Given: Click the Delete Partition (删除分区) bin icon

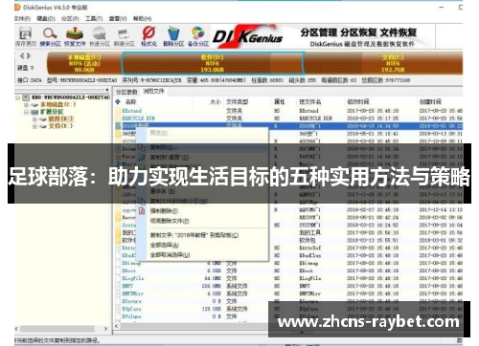Looking at the screenshot, I should [173, 33].
